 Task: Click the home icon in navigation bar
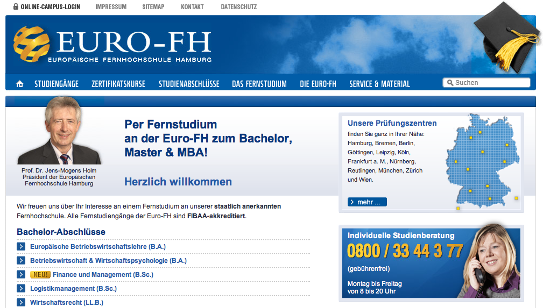[x=20, y=84]
